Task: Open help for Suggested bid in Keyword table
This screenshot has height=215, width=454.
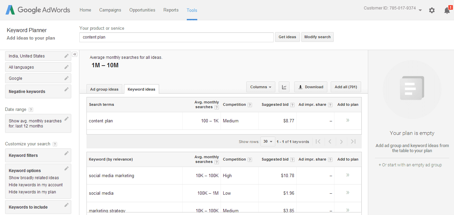Action: point(292,160)
